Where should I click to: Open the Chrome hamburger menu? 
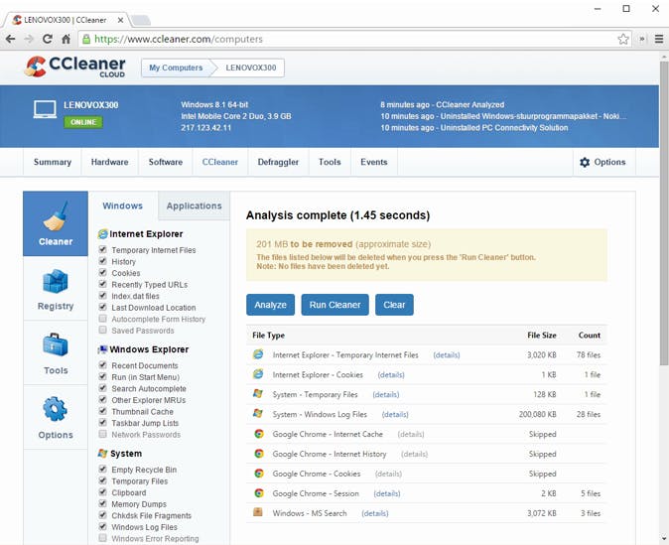coord(658,39)
